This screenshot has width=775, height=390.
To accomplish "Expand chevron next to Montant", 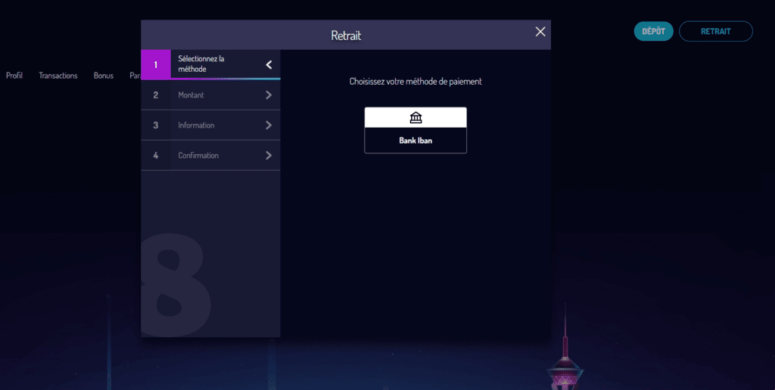I will tap(269, 94).
